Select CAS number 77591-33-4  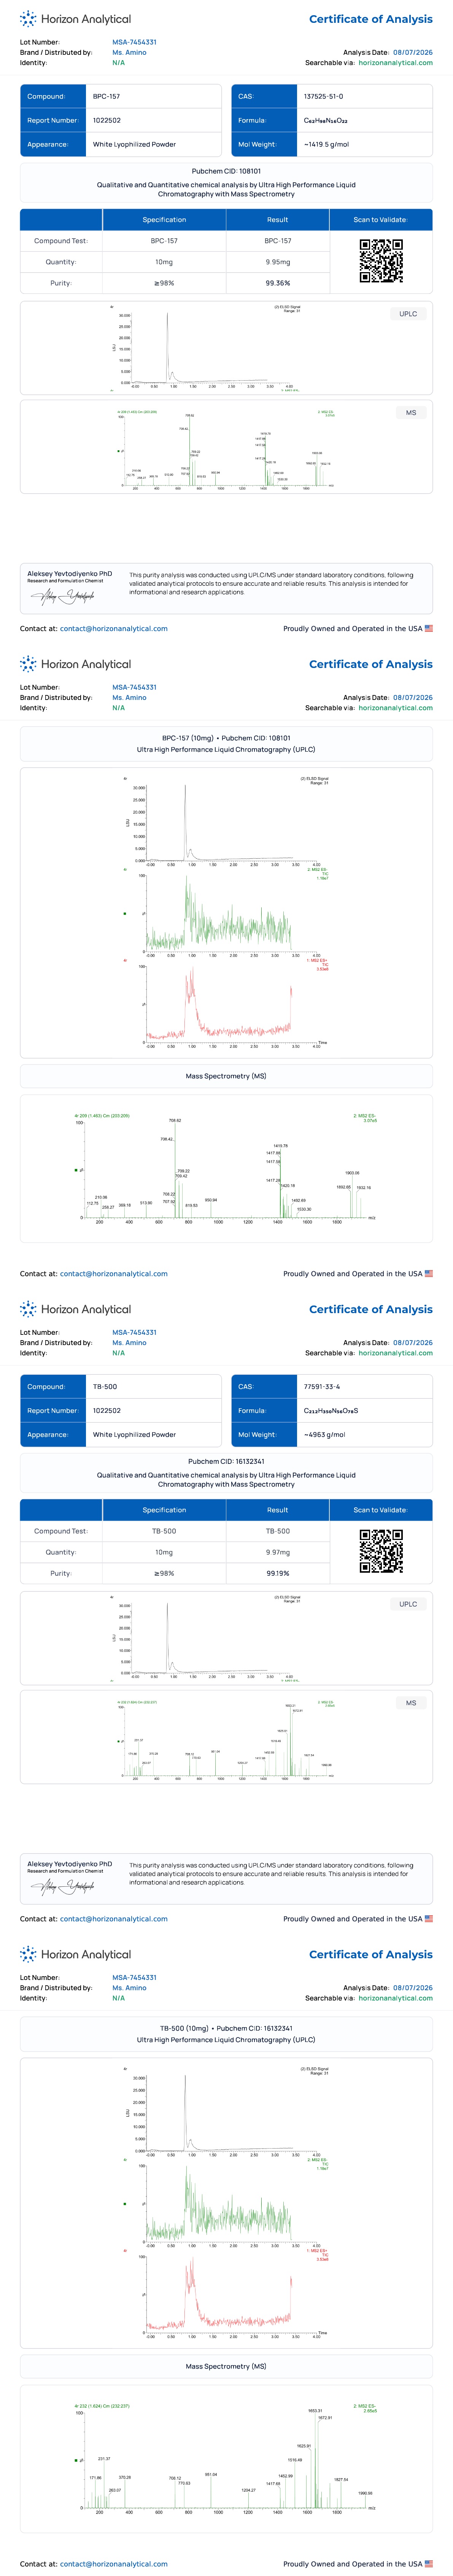pyautogui.click(x=322, y=1387)
